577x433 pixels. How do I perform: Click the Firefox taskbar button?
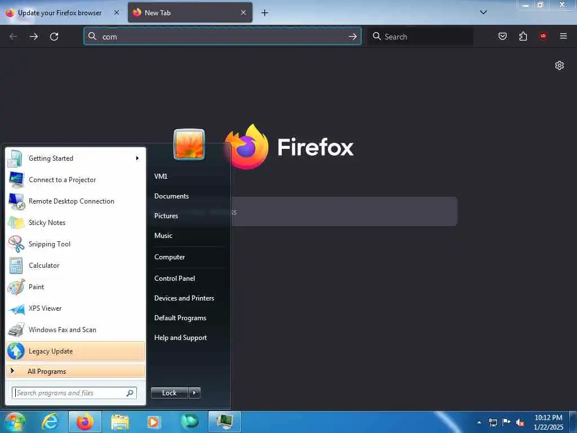(x=85, y=422)
